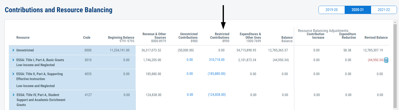This screenshot has height=110, width=399.
Task: Select resource code 4127
Action: [x=88, y=95]
